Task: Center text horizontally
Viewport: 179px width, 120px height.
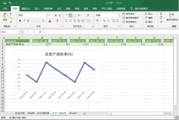Action: [x=71, y=21]
